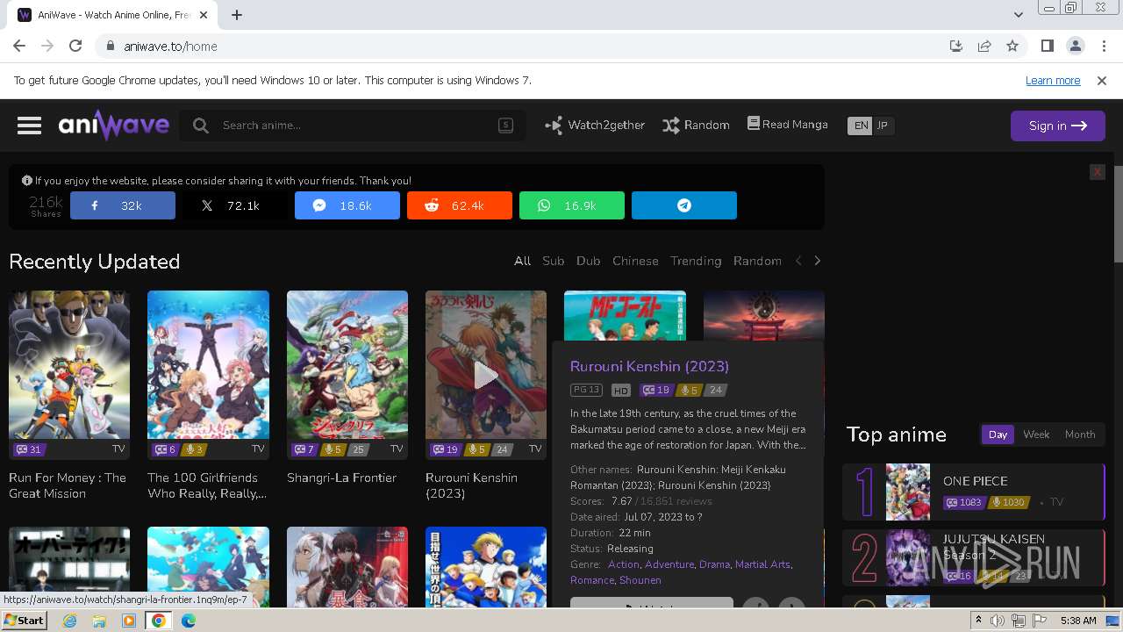1123x632 pixels.
Task: Open the Windows Start menu
Action: (x=25, y=620)
